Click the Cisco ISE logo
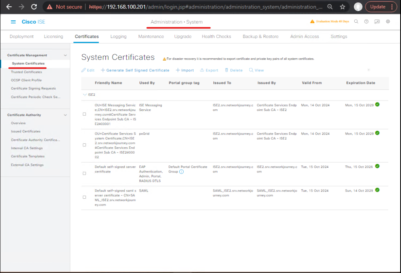 coord(34,22)
